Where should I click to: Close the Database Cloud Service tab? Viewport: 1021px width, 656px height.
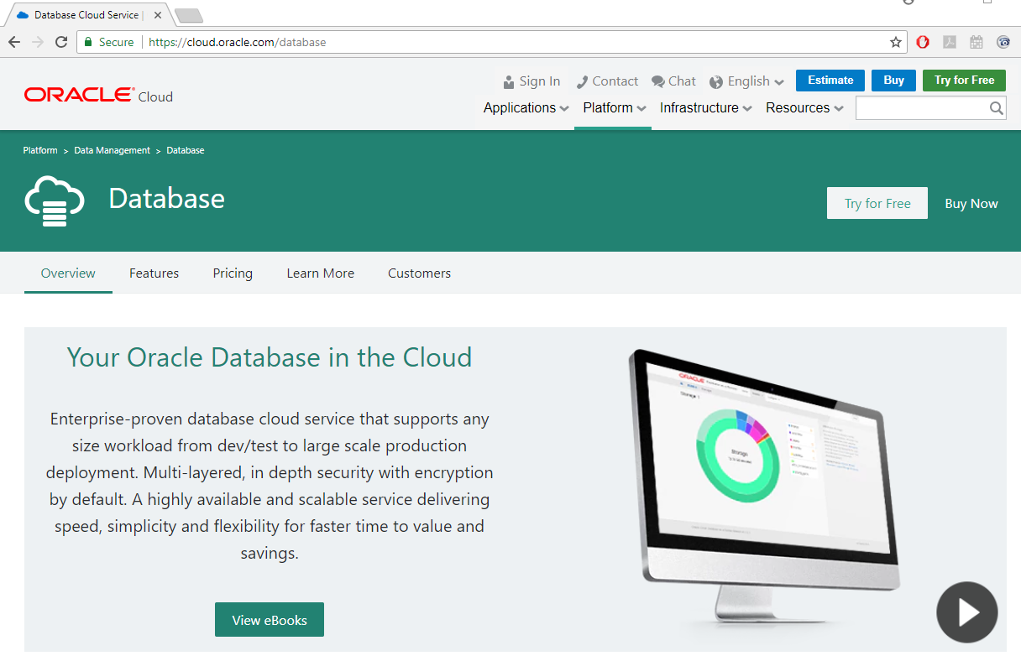pyautogui.click(x=158, y=15)
